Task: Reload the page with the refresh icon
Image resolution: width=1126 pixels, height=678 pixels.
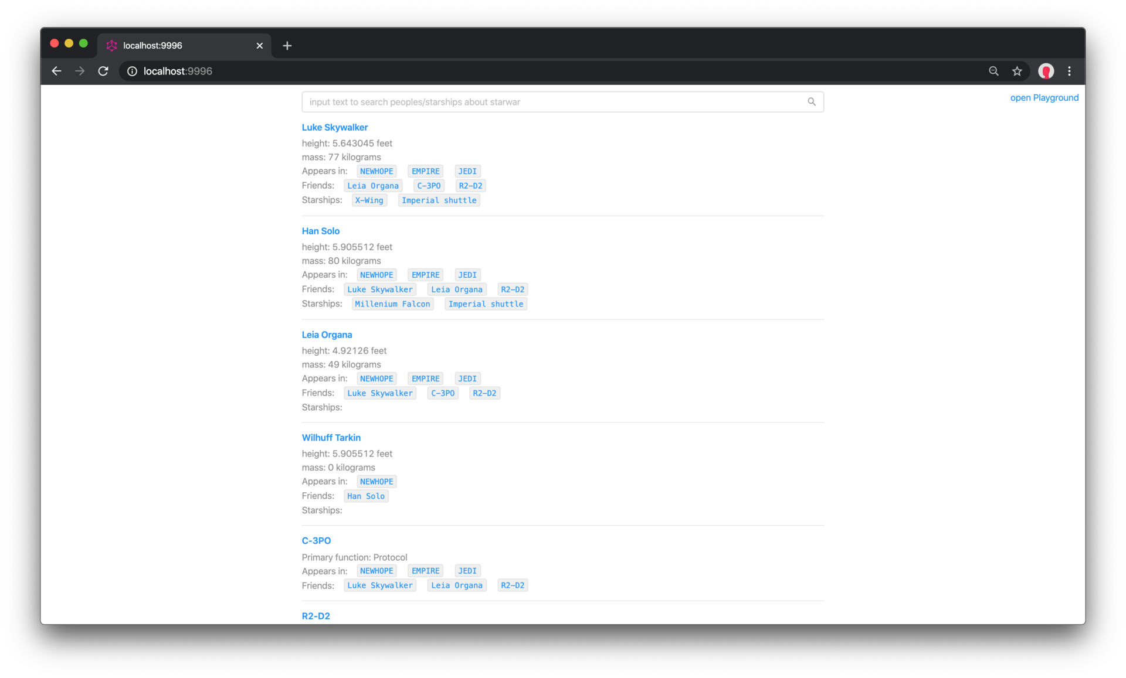Action: tap(103, 71)
